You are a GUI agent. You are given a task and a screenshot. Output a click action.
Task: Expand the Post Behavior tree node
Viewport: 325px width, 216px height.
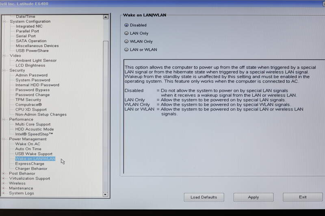pyautogui.click(x=4, y=173)
